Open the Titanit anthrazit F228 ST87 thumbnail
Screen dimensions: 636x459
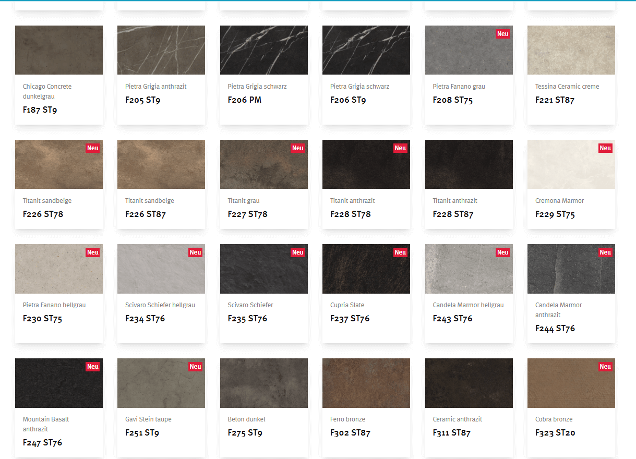coord(469,164)
